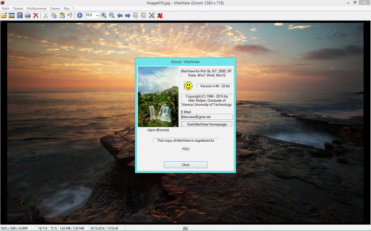Image resolution: width=371 pixels, height=231 pixels.
Task: Click the Visit IrfanView Homepage button
Action: [x=207, y=124]
